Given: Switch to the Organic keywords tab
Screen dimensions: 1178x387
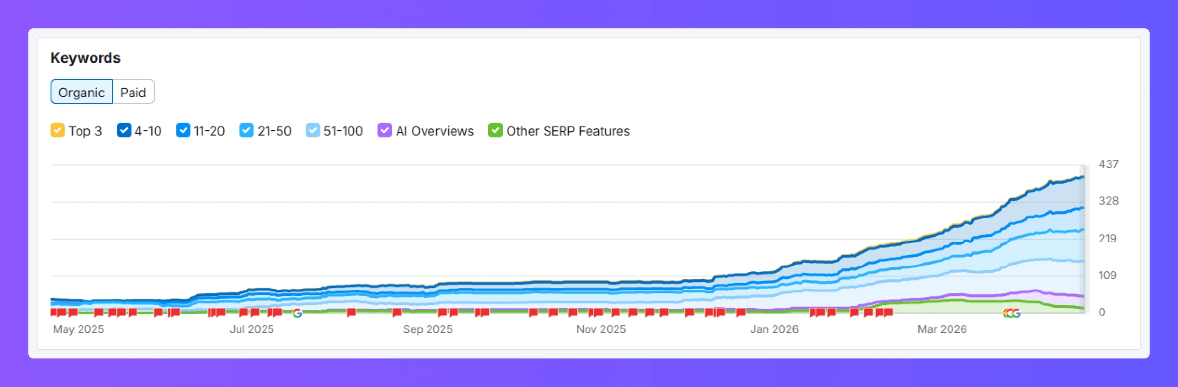Looking at the screenshot, I should pyautogui.click(x=81, y=92).
